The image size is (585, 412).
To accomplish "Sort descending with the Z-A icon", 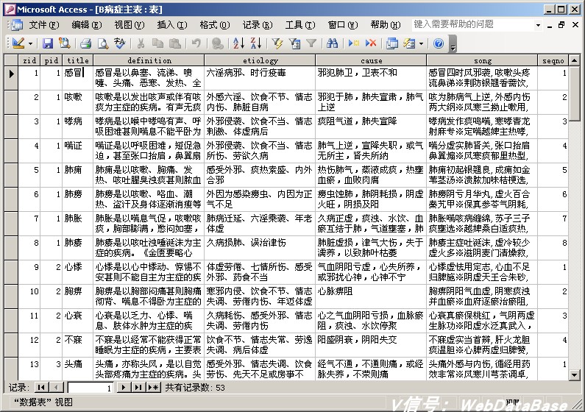I will (x=255, y=43).
